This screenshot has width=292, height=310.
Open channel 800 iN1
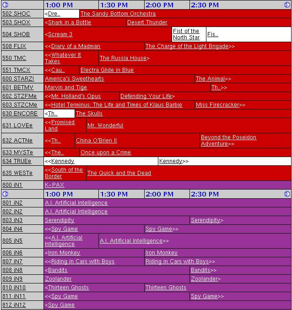click(12, 185)
